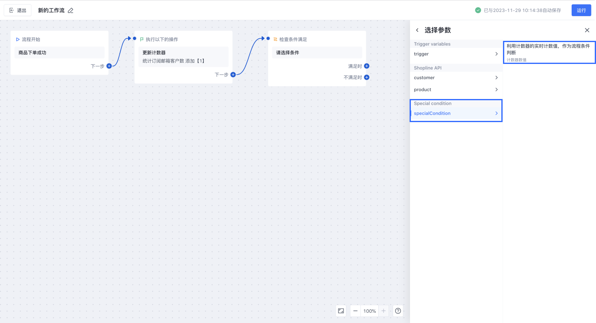596x323 pixels.
Task: Click the 检查条件满足 node header label
Action: click(x=293, y=40)
